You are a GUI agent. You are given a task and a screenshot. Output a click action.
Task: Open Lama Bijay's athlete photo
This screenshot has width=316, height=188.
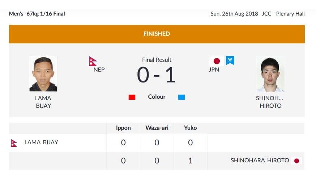tap(43, 74)
